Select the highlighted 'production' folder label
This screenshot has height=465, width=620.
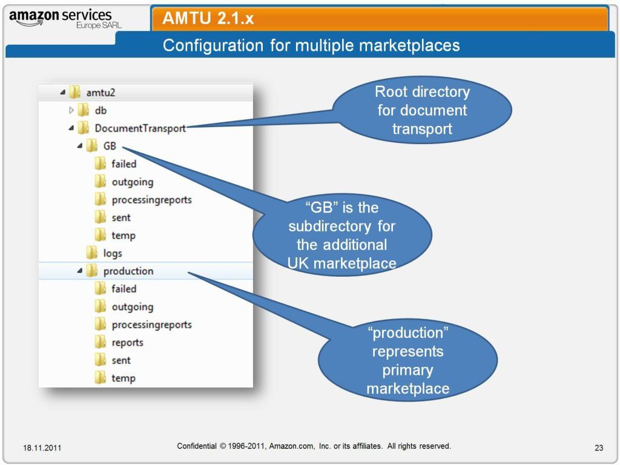pos(128,271)
